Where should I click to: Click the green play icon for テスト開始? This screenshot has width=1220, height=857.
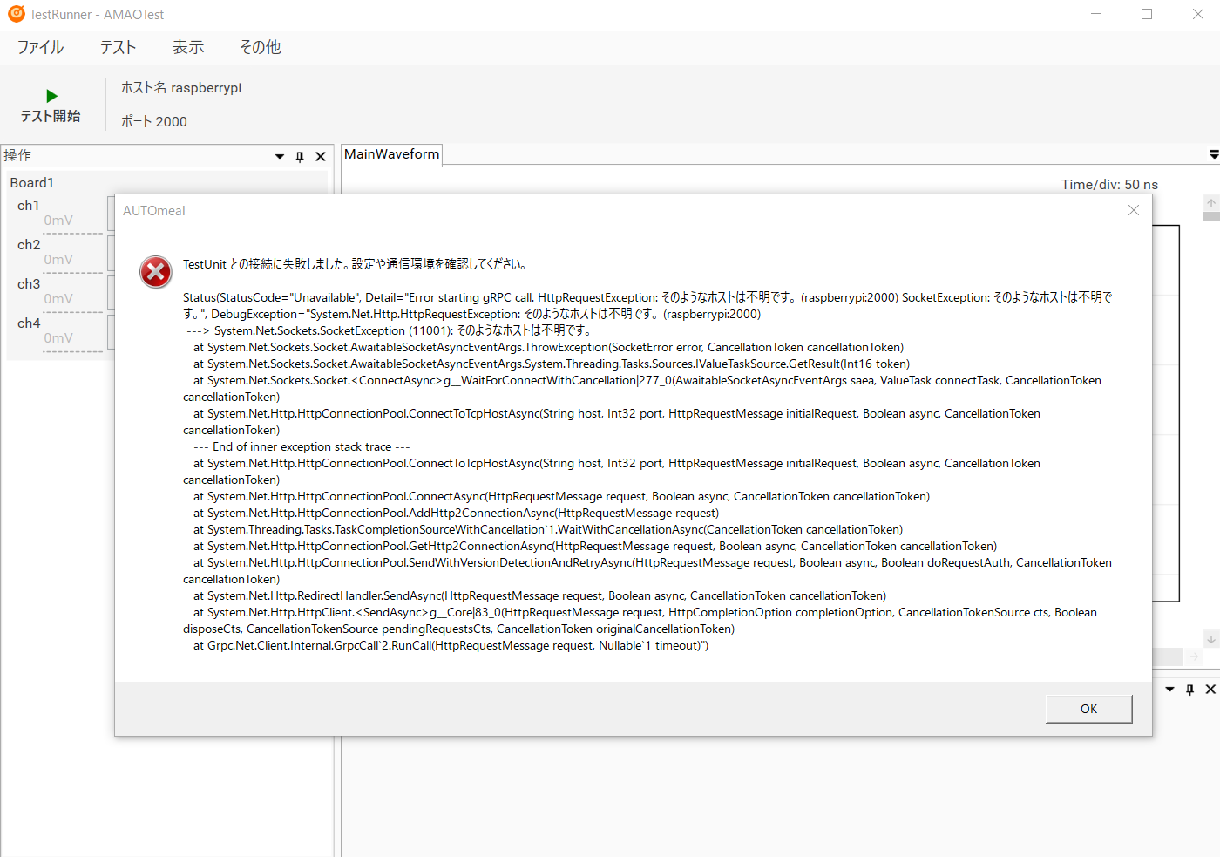[51, 96]
